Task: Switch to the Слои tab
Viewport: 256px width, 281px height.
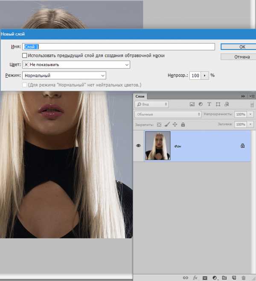Action: point(140,96)
